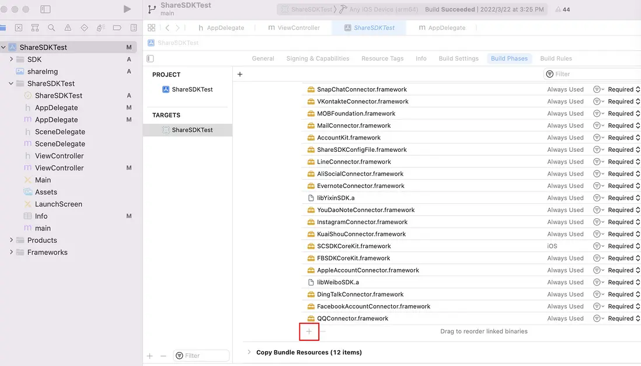
Task: Open the source control navigator
Action: 19,28
